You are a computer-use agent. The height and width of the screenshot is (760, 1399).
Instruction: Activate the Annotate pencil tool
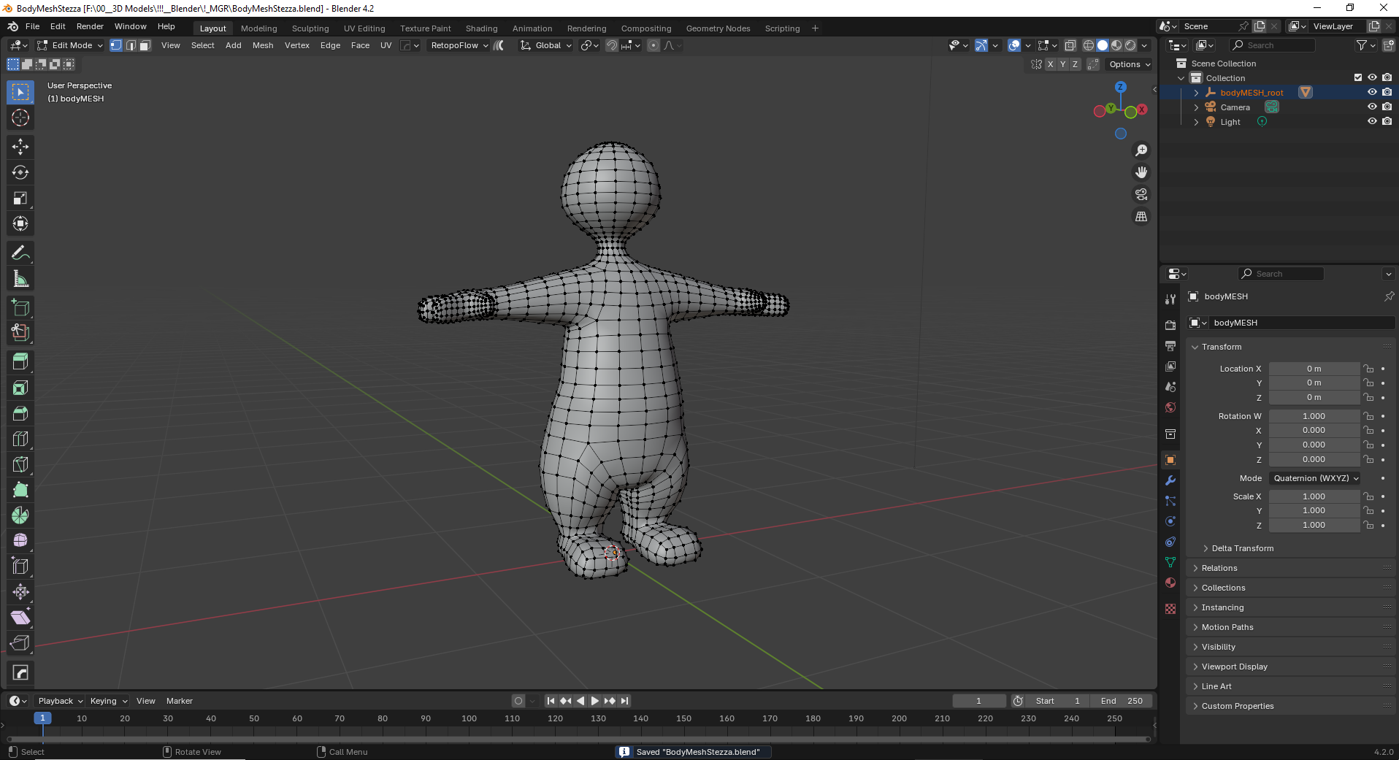click(x=20, y=253)
